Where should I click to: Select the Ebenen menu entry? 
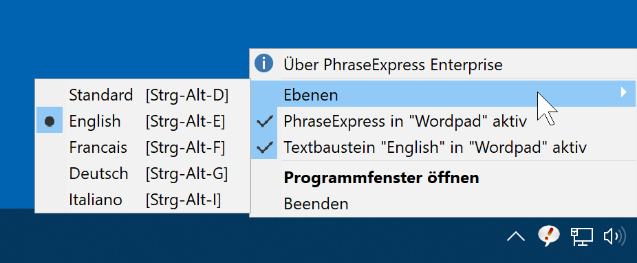442,94
